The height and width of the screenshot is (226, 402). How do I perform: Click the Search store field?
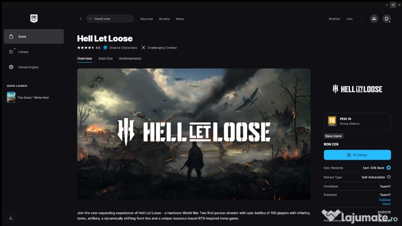(x=110, y=19)
